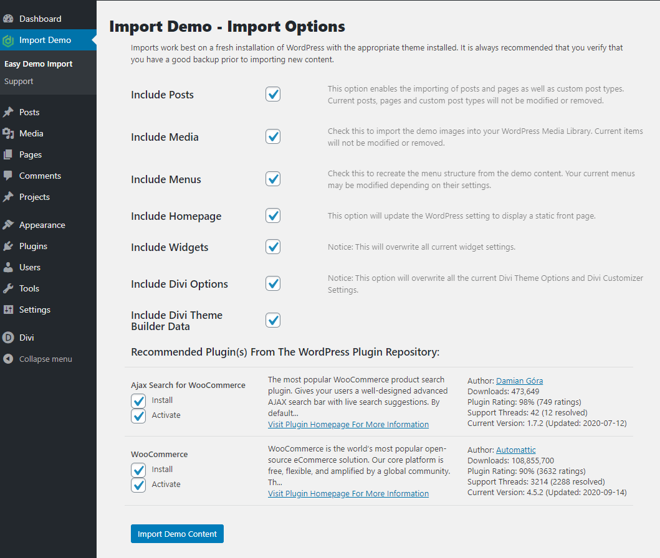Click the Comments speech bubble icon
The image size is (660, 558).
click(x=8, y=176)
